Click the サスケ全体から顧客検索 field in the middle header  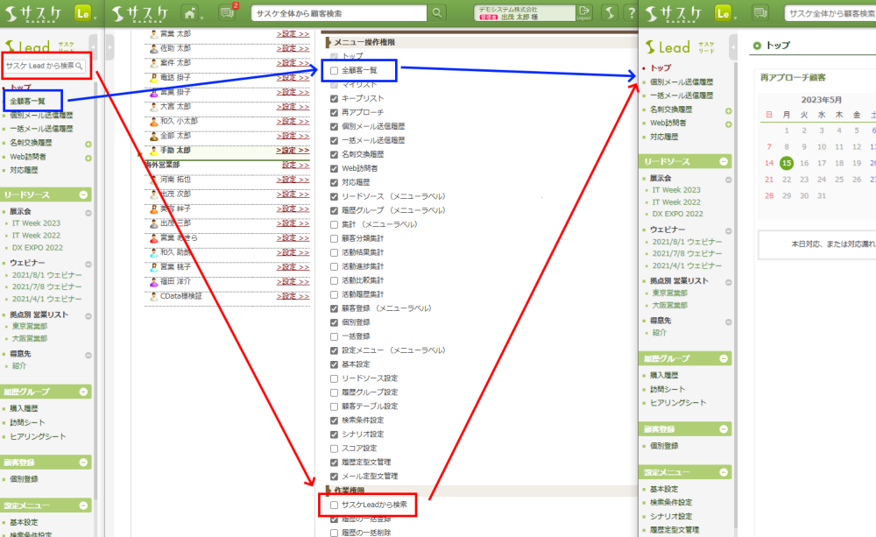click(x=338, y=13)
